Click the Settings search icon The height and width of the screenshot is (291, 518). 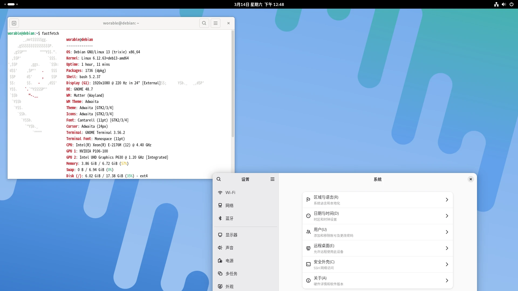click(219, 179)
